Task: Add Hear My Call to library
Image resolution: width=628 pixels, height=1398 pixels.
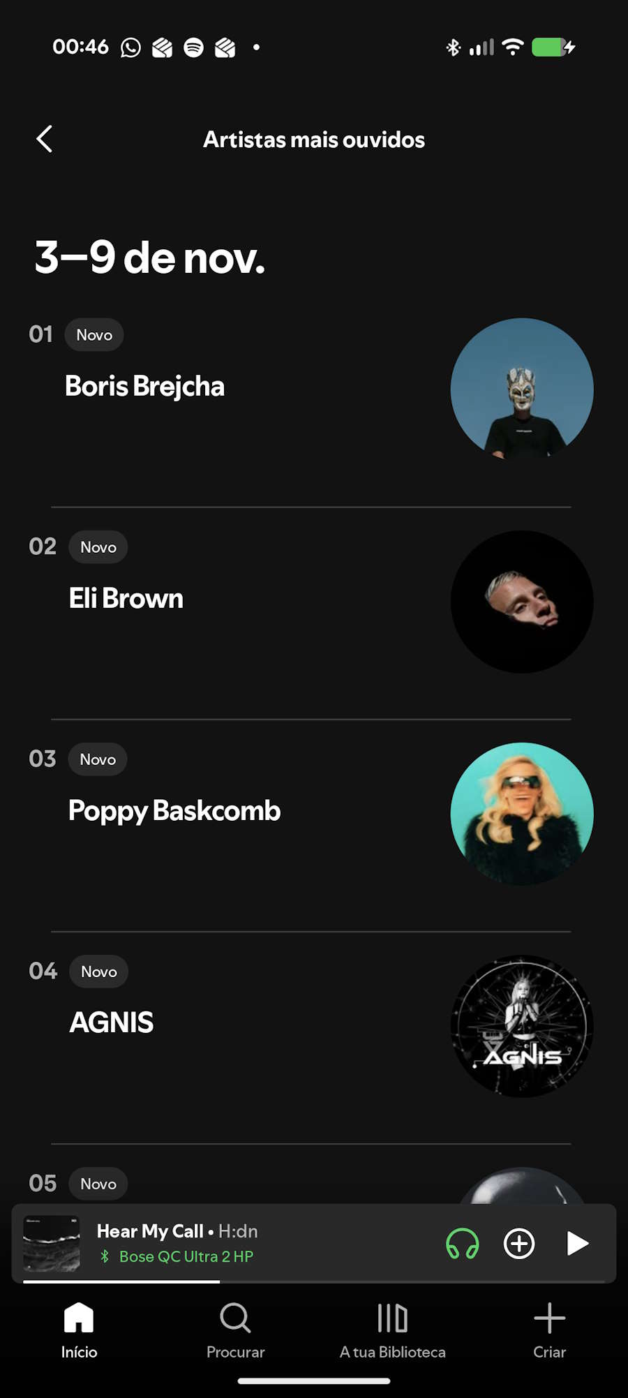Action: click(x=519, y=1243)
